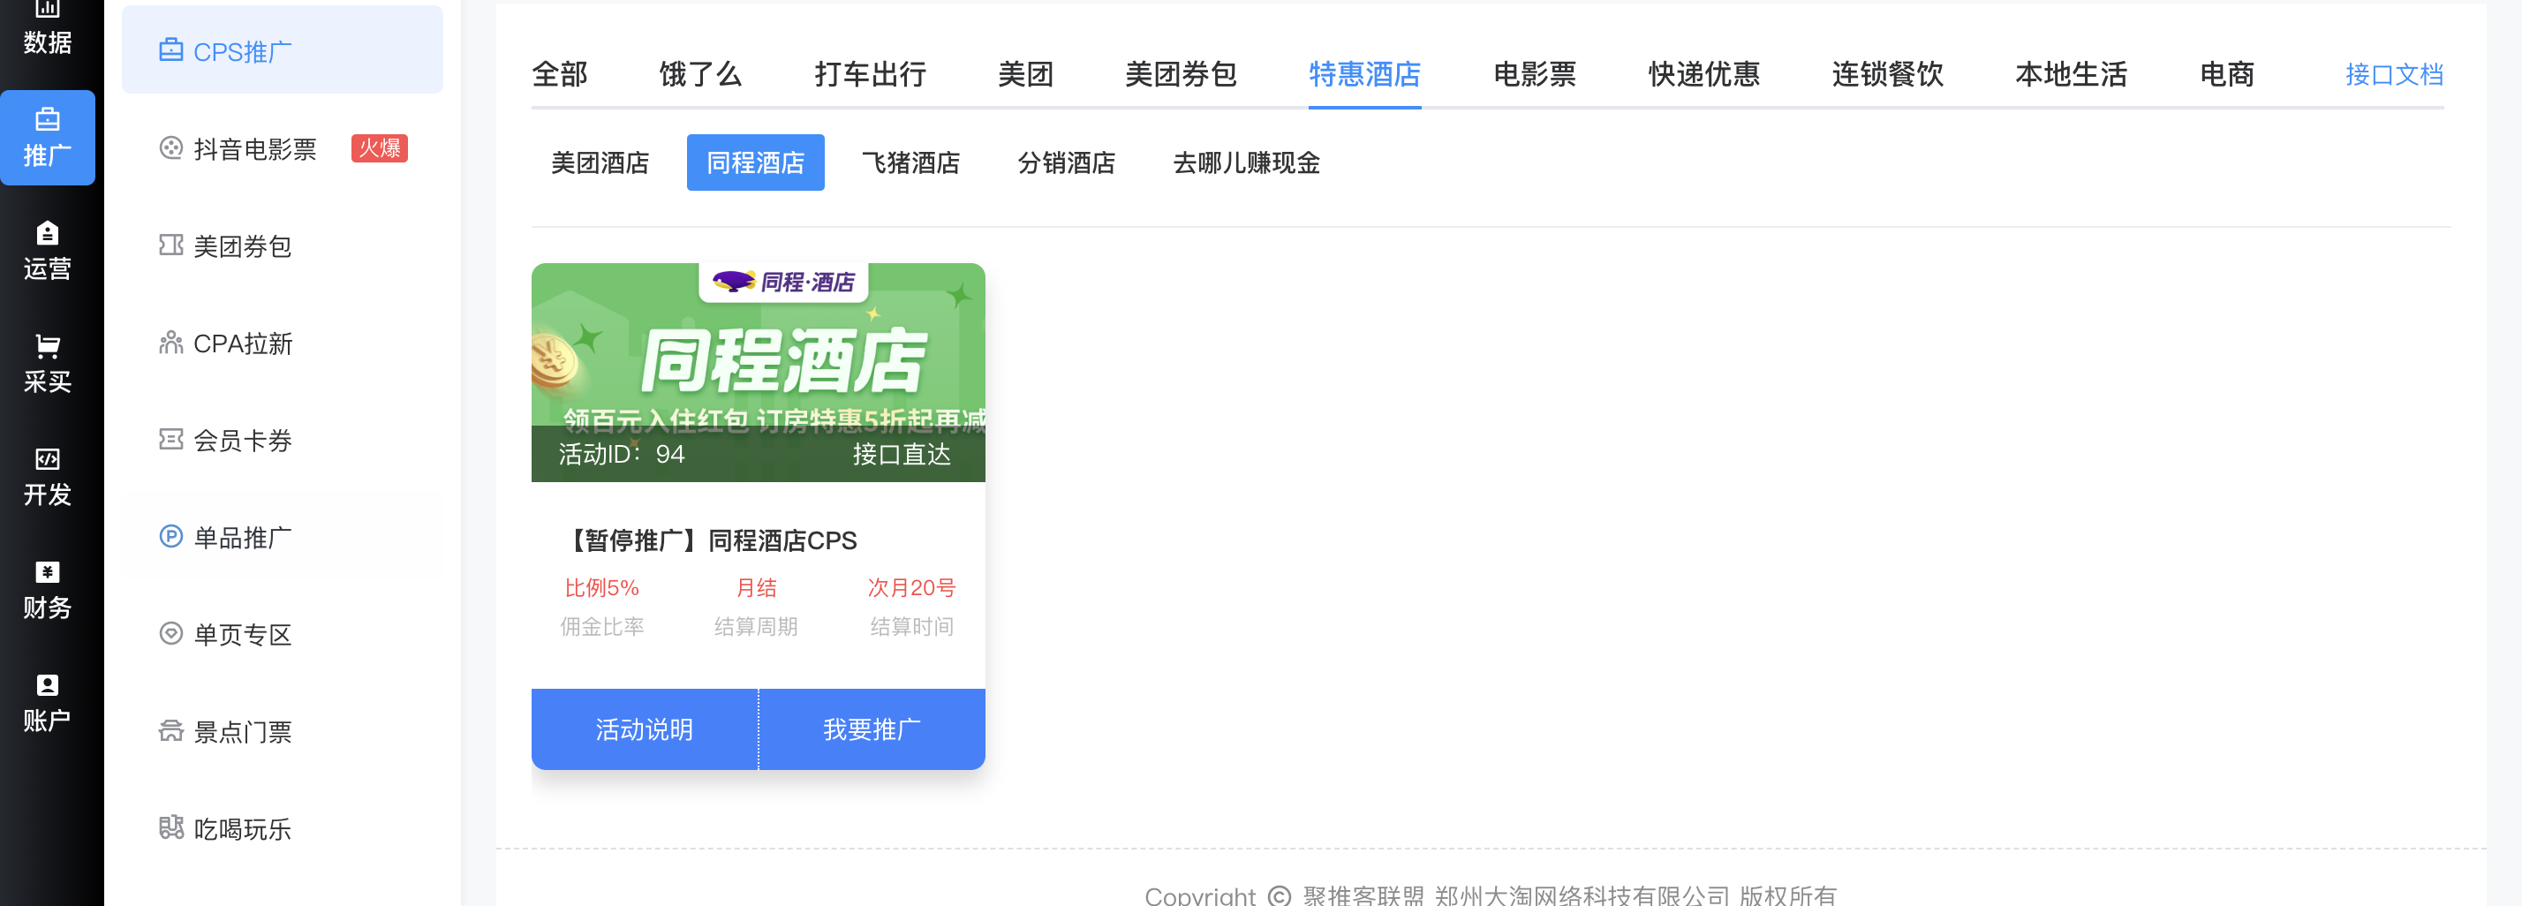
Task: Switch to the 饿了么 category tab
Action: coord(700,74)
